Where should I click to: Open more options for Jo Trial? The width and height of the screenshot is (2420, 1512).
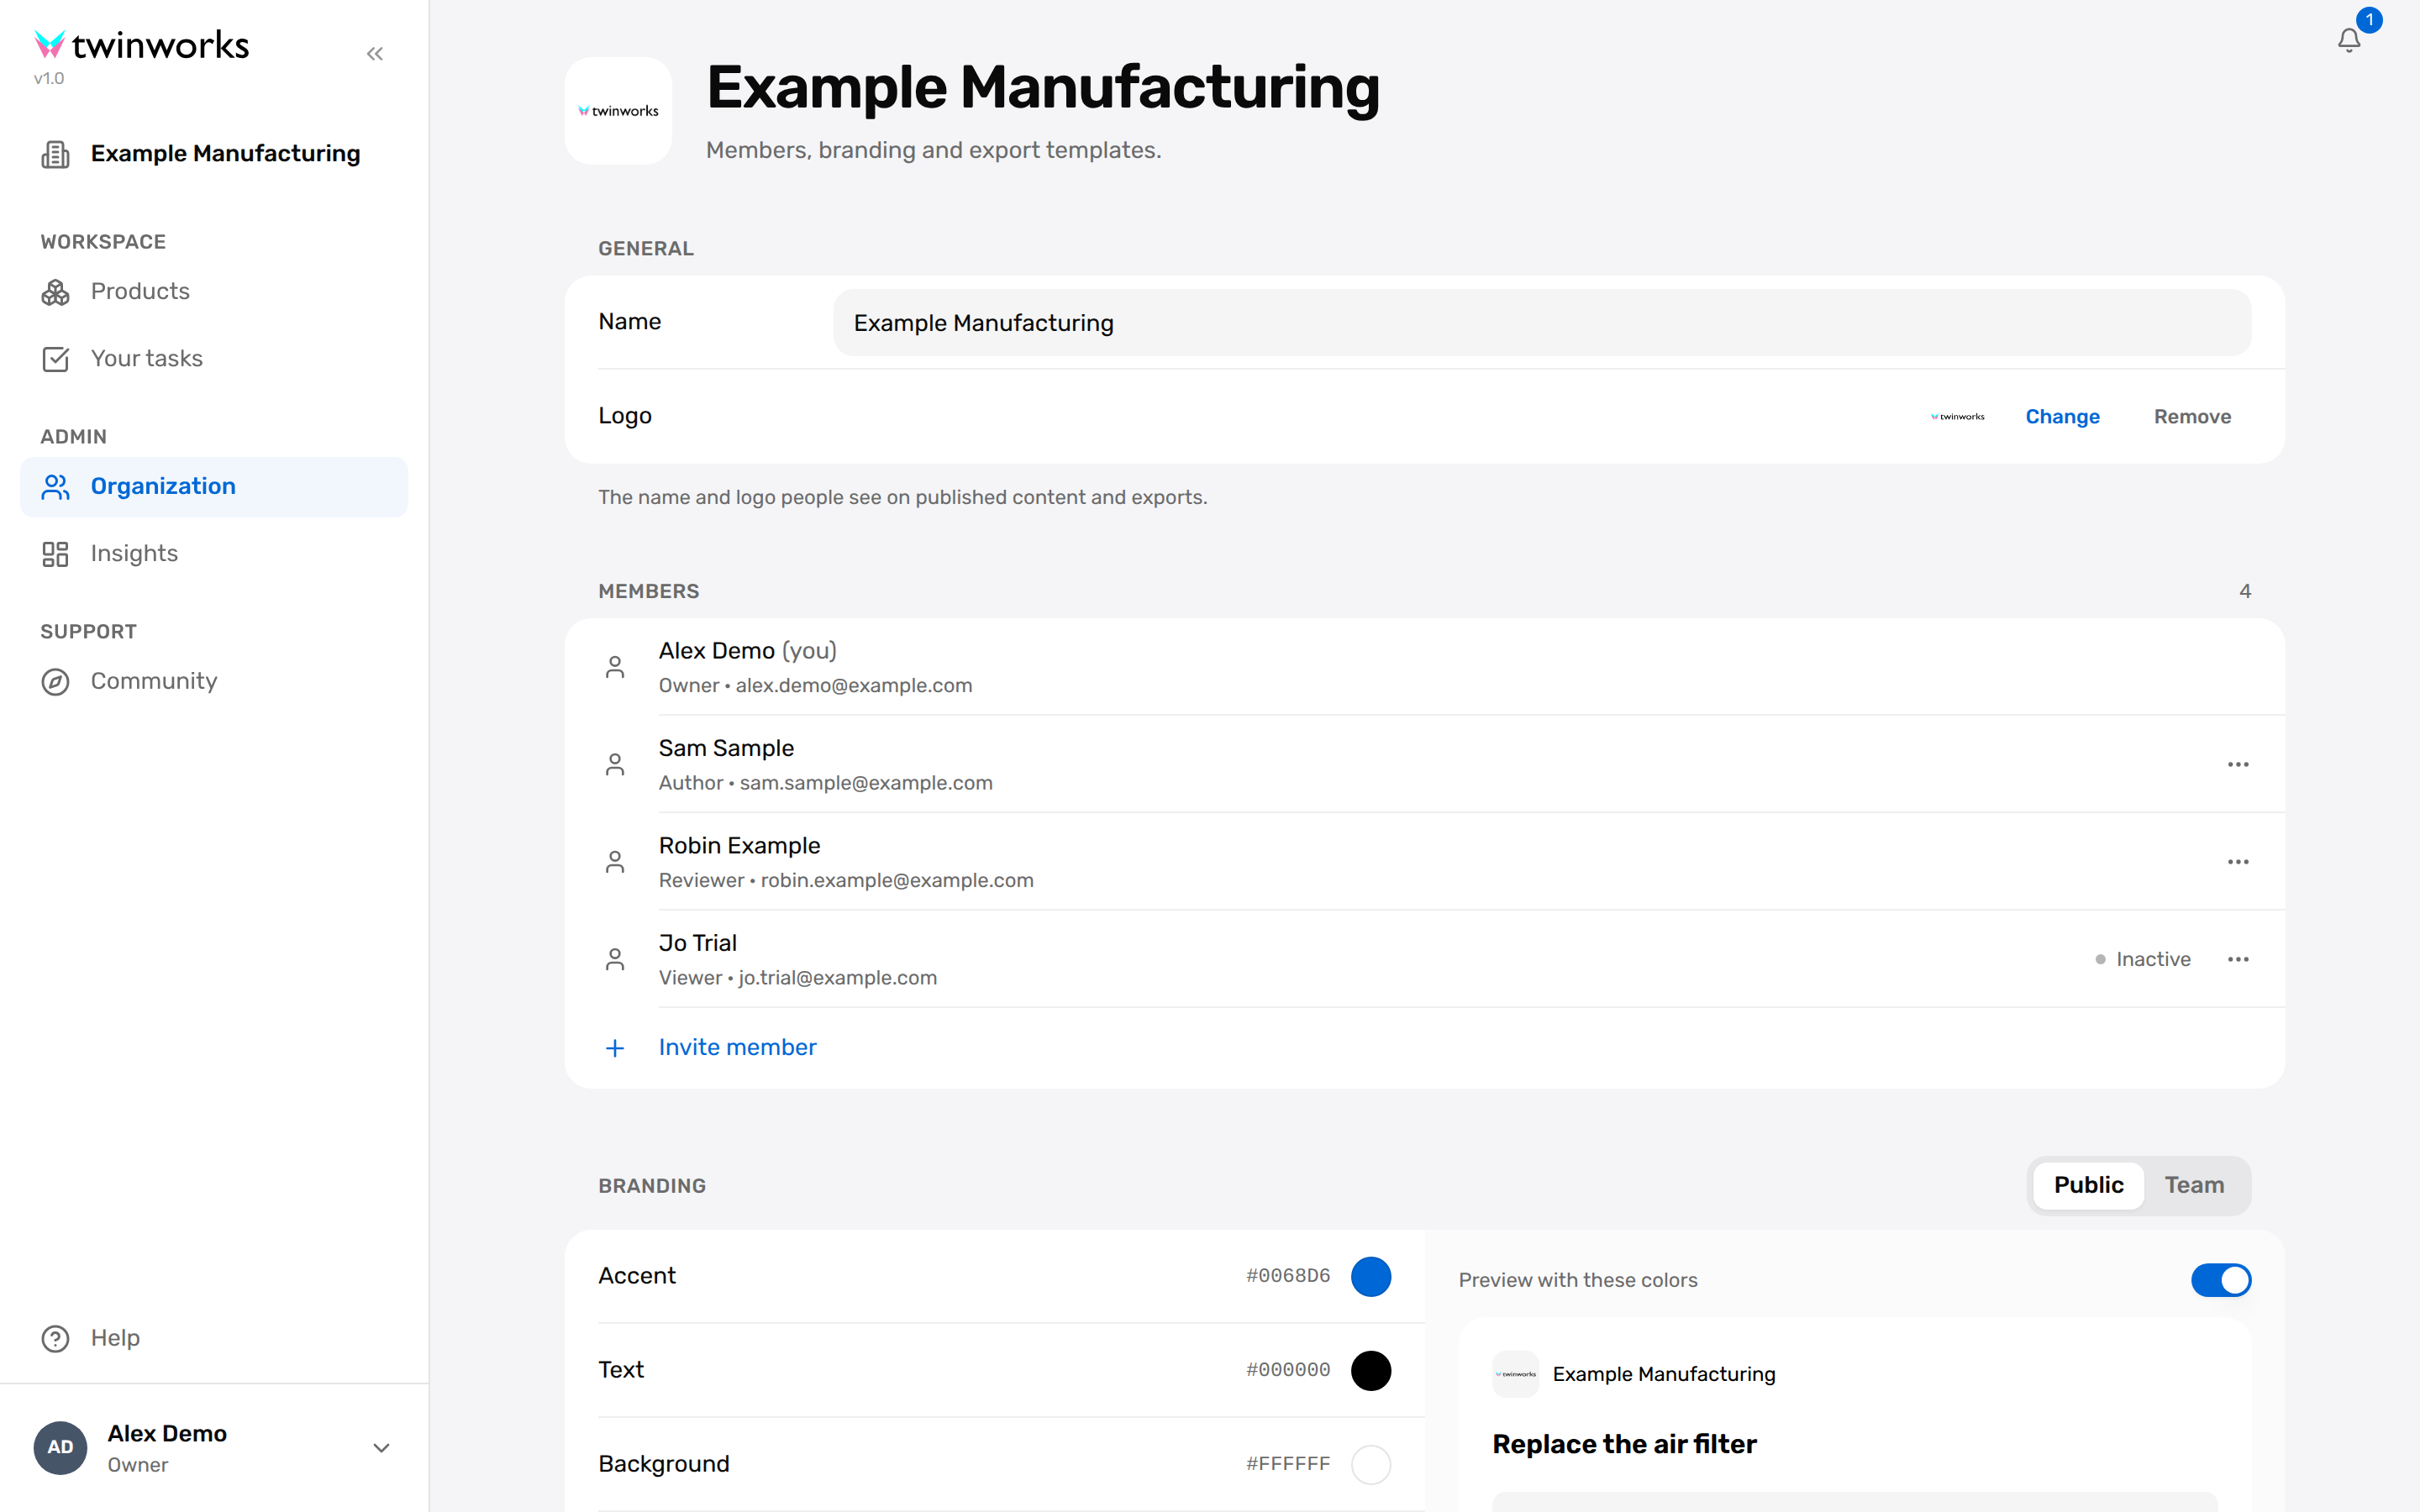pos(2238,960)
